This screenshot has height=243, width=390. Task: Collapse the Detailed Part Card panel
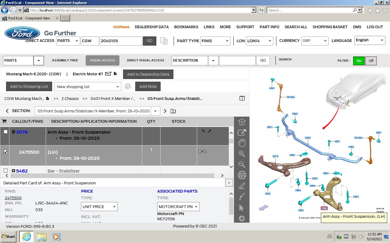[x=229, y=183]
